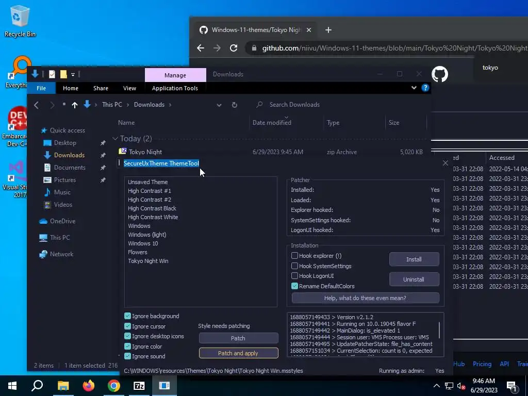Screen dimensions: 528x396
Task: Open taskbar search
Action: 37,386
